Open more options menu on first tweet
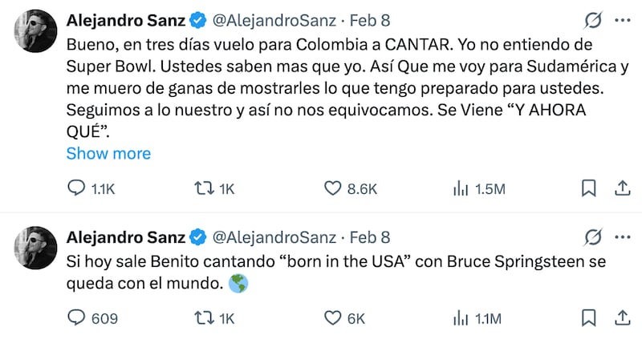This screenshot has width=642, height=339. coord(622,19)
